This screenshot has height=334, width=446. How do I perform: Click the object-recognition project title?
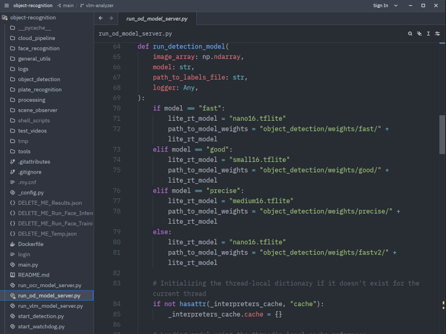tap(33, 6)
